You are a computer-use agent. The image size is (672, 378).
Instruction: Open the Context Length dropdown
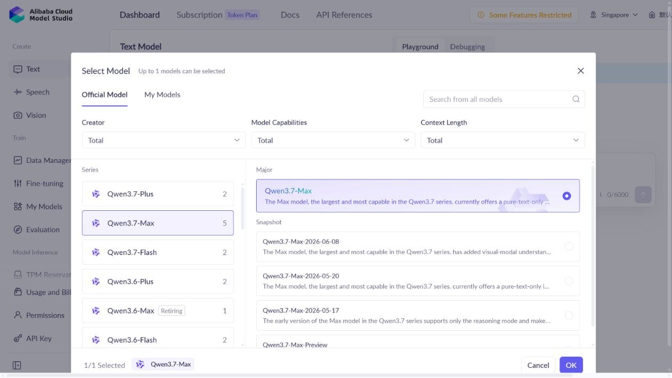(503, 140)
